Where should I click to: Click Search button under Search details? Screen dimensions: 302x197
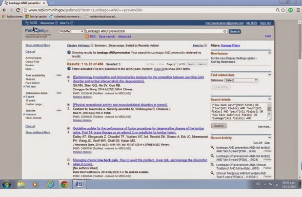pos(219,126)
